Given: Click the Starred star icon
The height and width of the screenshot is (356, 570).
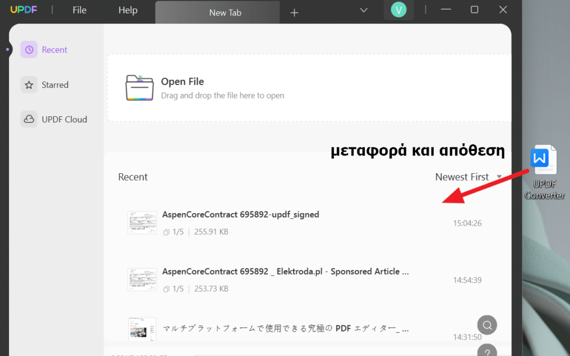Looking at the screenshot, I should (x=29, y=85).
